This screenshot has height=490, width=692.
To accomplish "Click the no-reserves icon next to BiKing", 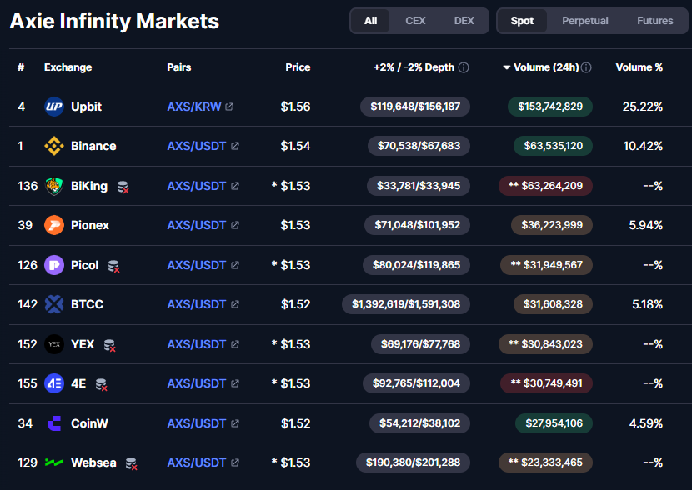I will pos(123,187).
